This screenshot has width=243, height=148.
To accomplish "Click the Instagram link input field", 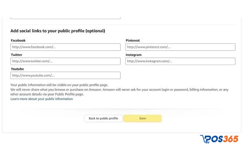I will 180,61.
